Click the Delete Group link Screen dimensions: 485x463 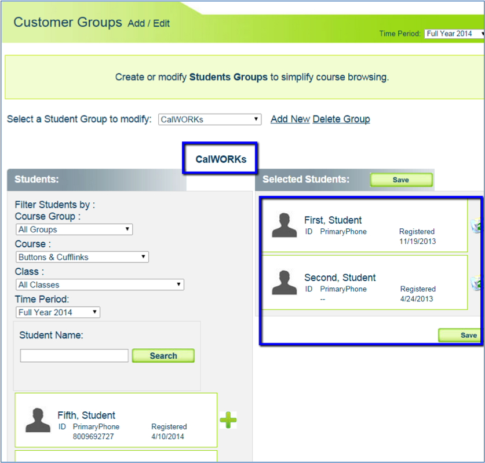[x=341, y=119]
